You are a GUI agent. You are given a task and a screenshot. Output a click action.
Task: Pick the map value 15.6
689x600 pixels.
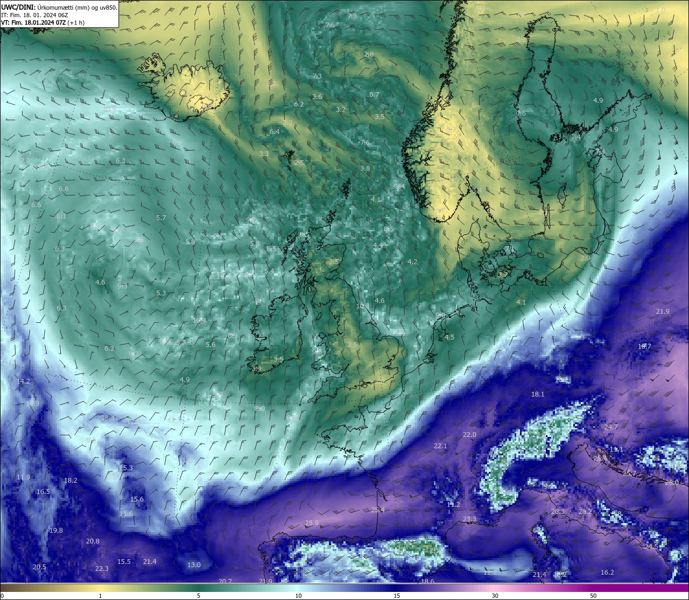pyautogui.click(x=137, y=499)
